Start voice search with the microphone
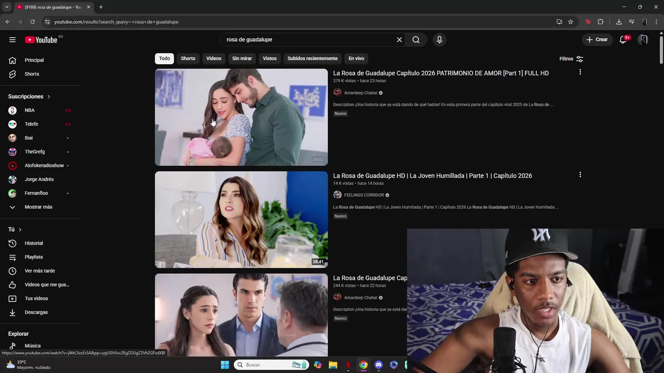 439,40
